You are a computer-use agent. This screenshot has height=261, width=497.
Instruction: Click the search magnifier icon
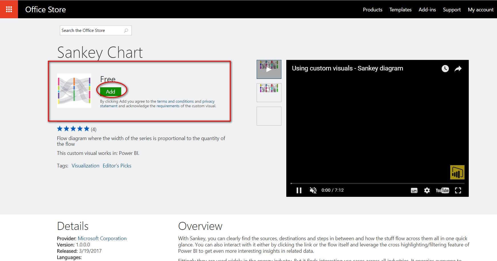coord(126,31)
